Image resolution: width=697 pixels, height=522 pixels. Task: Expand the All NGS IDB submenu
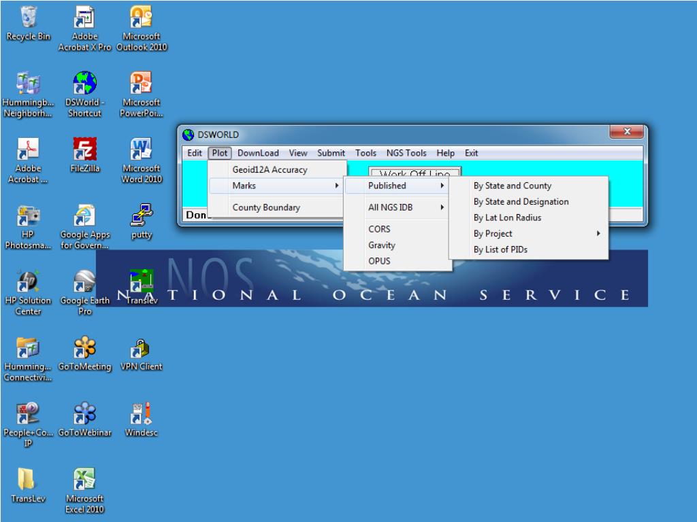398,207
